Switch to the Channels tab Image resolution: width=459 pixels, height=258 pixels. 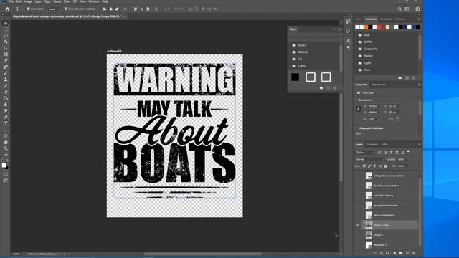tap(372, 145)
